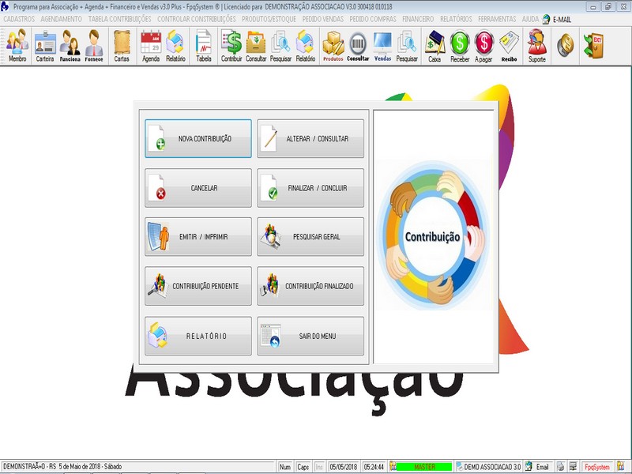Image resolution: width=632 pixels, height=474 pixels.
Task: Open the Consultar barcode icon
Action: click(x=358, y=46)
